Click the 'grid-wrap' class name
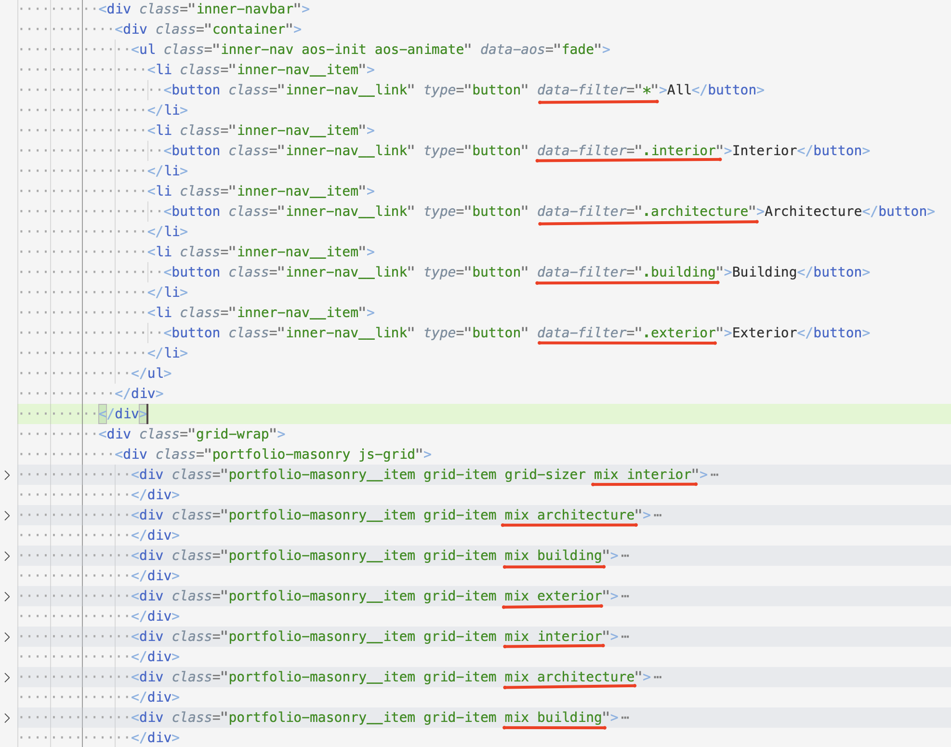Image resolution: width=951 pixels, height=747 pixels. [232, 434]
